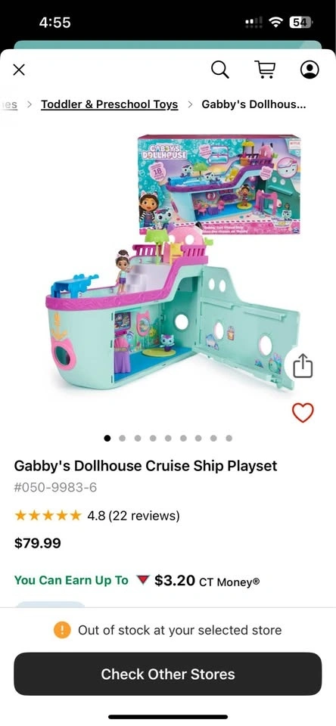Tap the five-star rating icons
Screen dimensions: 336x726
(x=48, y=515)
